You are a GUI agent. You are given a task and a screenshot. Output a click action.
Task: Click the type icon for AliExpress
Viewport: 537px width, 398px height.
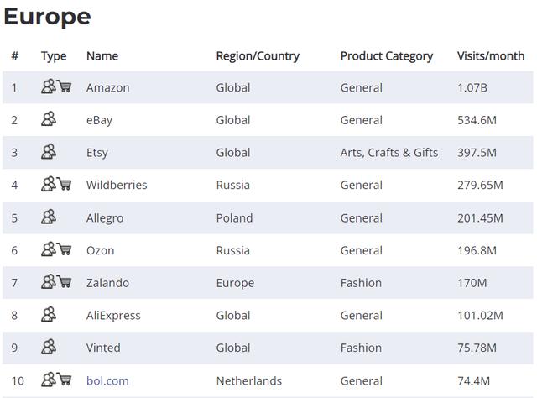[49, 315]
